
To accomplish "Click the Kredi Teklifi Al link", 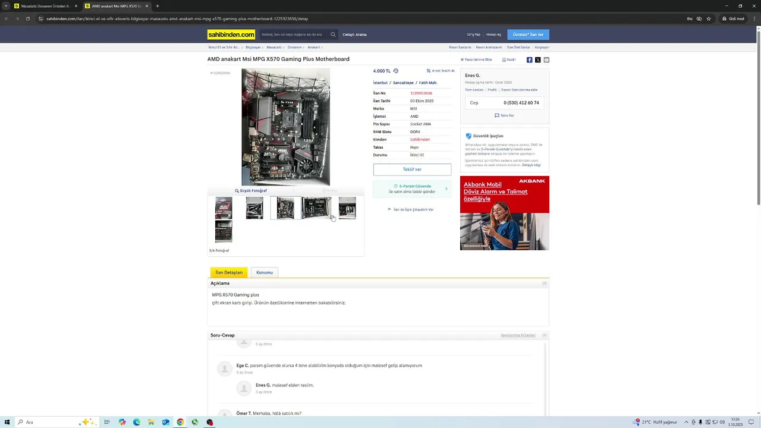I will (441, 71).
